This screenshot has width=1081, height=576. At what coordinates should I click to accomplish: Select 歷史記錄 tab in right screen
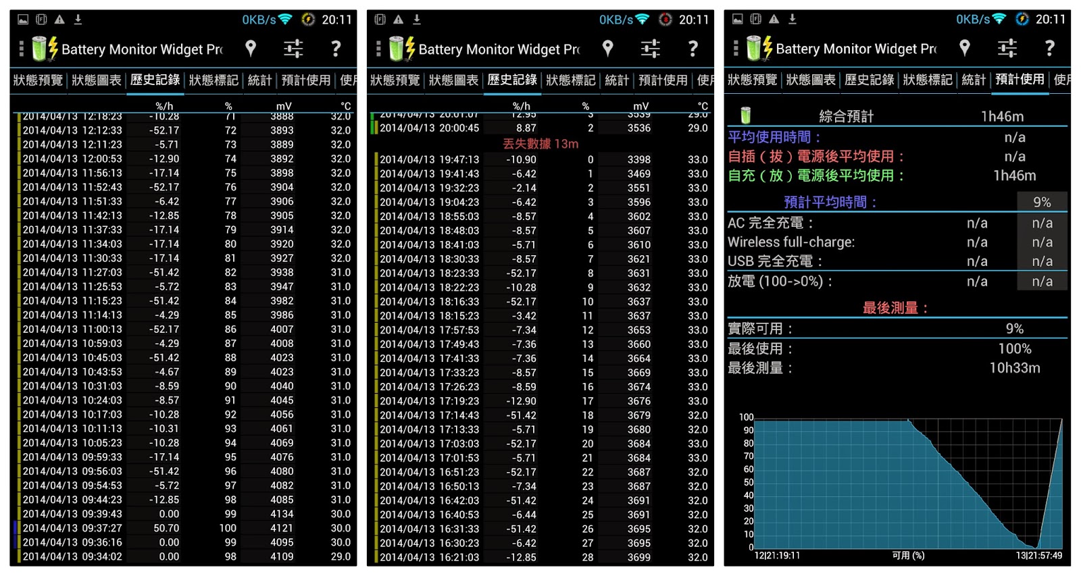[x=869, y=80]
